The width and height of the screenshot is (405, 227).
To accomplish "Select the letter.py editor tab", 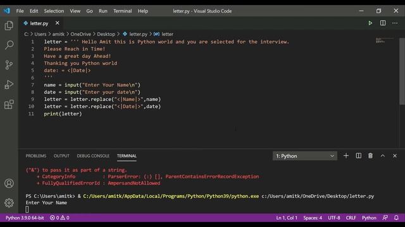I will (39, 23).
